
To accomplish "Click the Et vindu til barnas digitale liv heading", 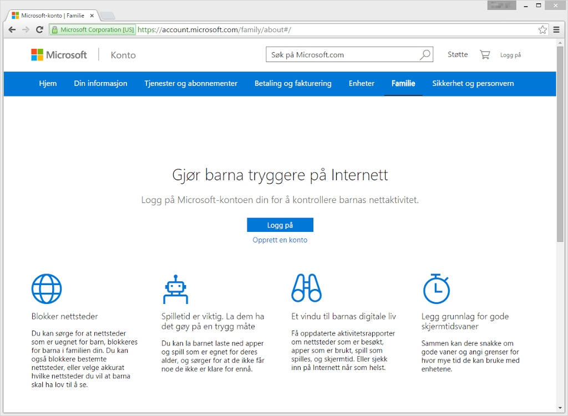I will [x=344, y=316].
